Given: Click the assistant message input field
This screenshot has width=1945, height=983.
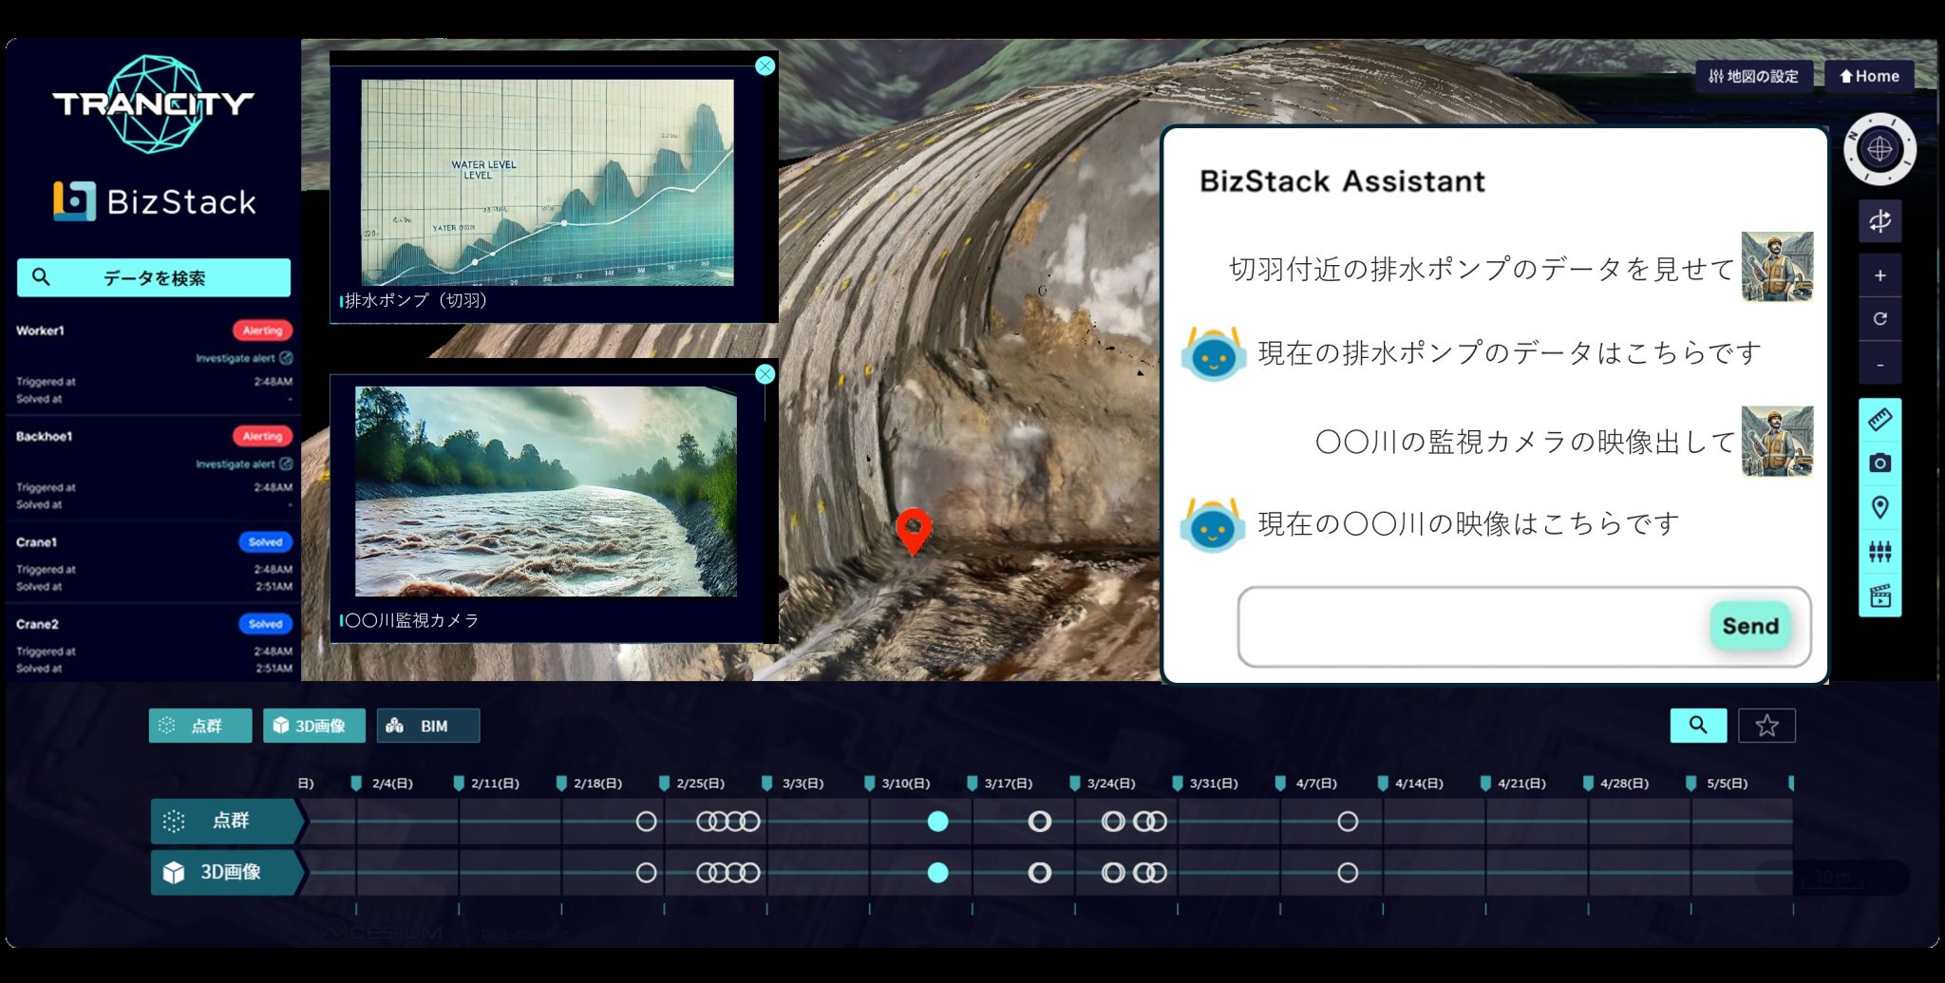Looking at the screenshot, I should [1472, 626].
